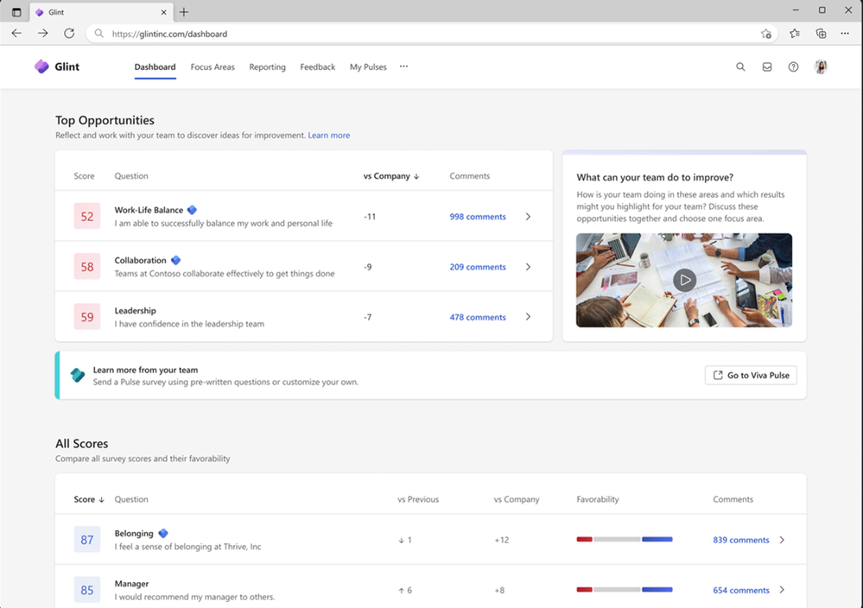Screen dimensions: 863x608
Task: Expand the Belonging row chevron
Action: click(782, 540)
